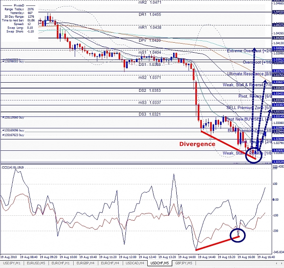Click the 19 Aug 08:40 time axis label

[29, 257]
